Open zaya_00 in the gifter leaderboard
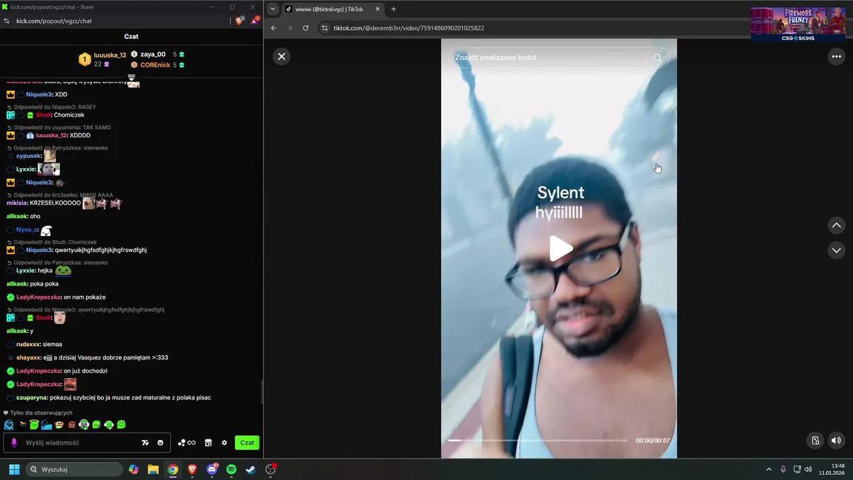Image resolution: width=853 pixels, height=480 pixels. (x=157, y=54)
